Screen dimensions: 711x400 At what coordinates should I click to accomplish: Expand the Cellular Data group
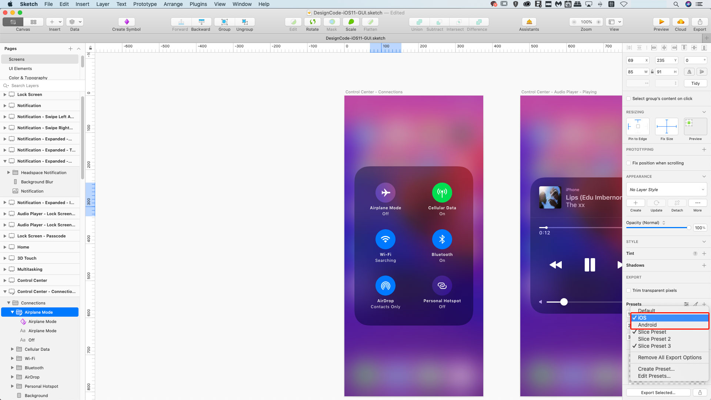coord(12,349)
